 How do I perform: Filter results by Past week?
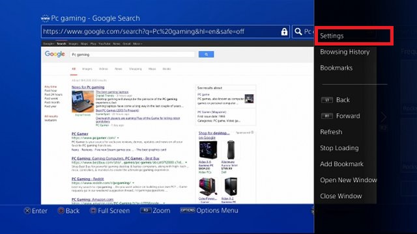point(51,98)
